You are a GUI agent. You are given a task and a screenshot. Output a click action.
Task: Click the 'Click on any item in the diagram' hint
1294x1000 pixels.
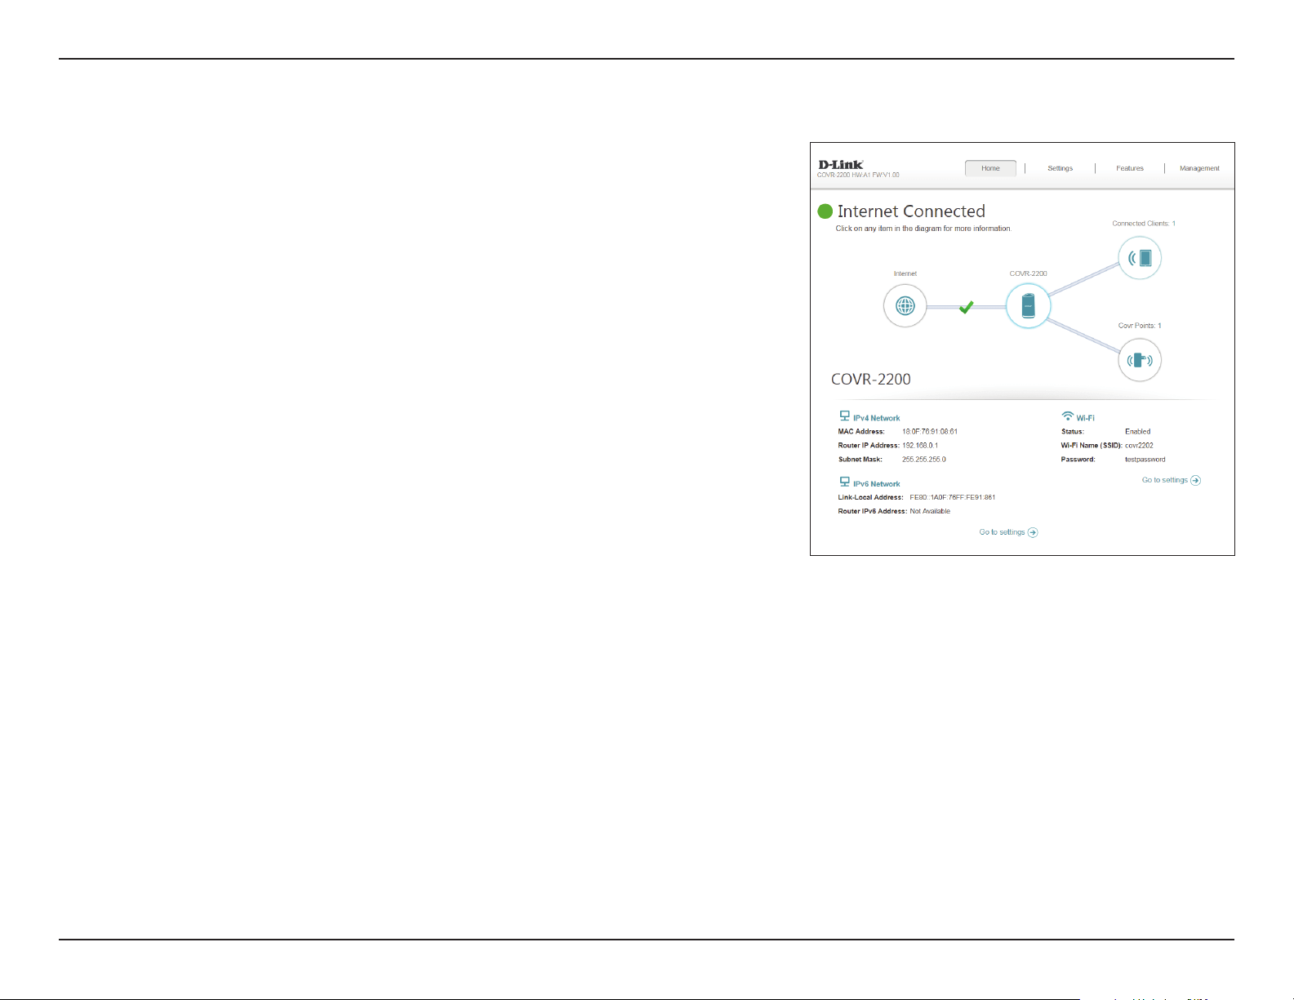click(923, 229)
